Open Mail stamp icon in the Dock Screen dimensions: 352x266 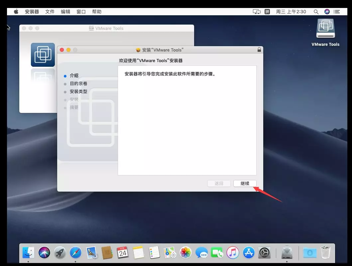(92, 252)
